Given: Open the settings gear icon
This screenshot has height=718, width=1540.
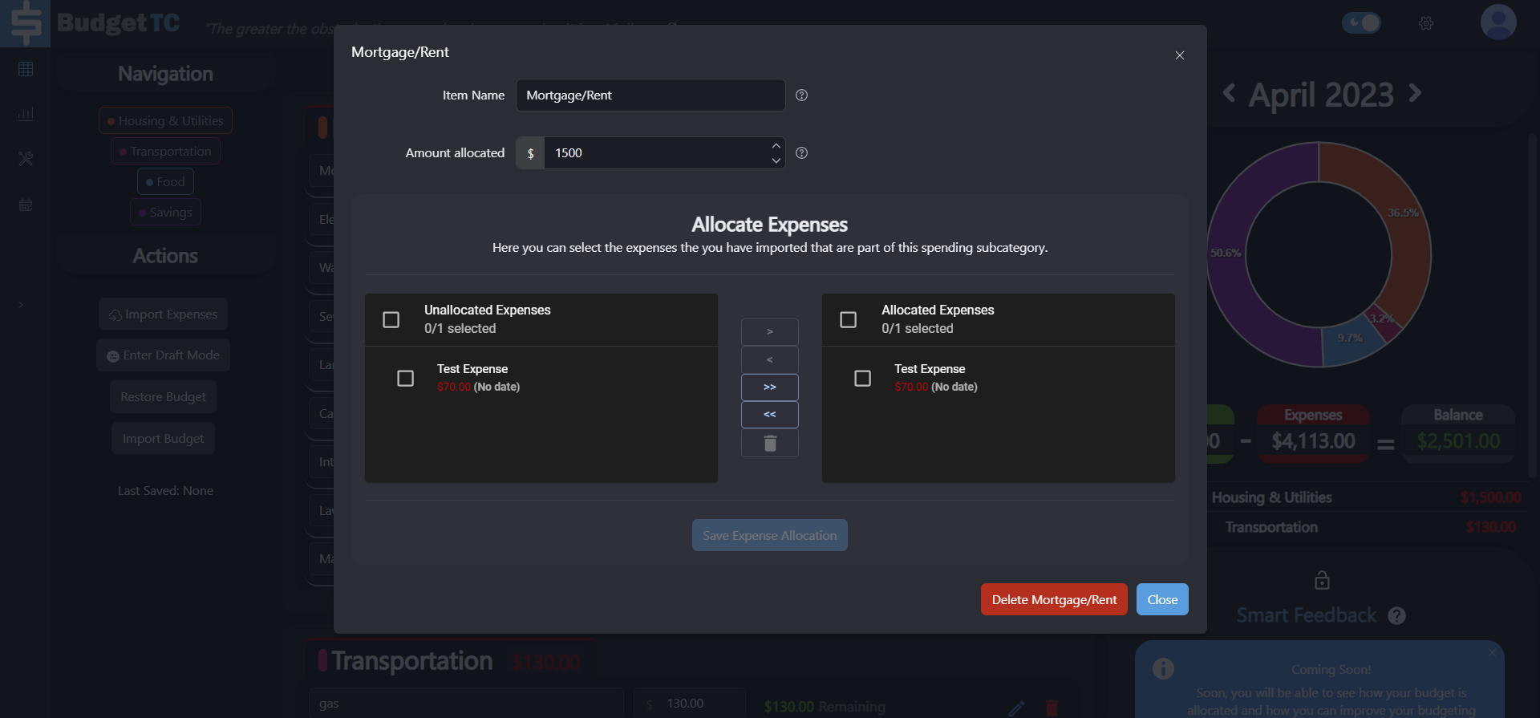Looking at the screenshot, I should 1425,23.
